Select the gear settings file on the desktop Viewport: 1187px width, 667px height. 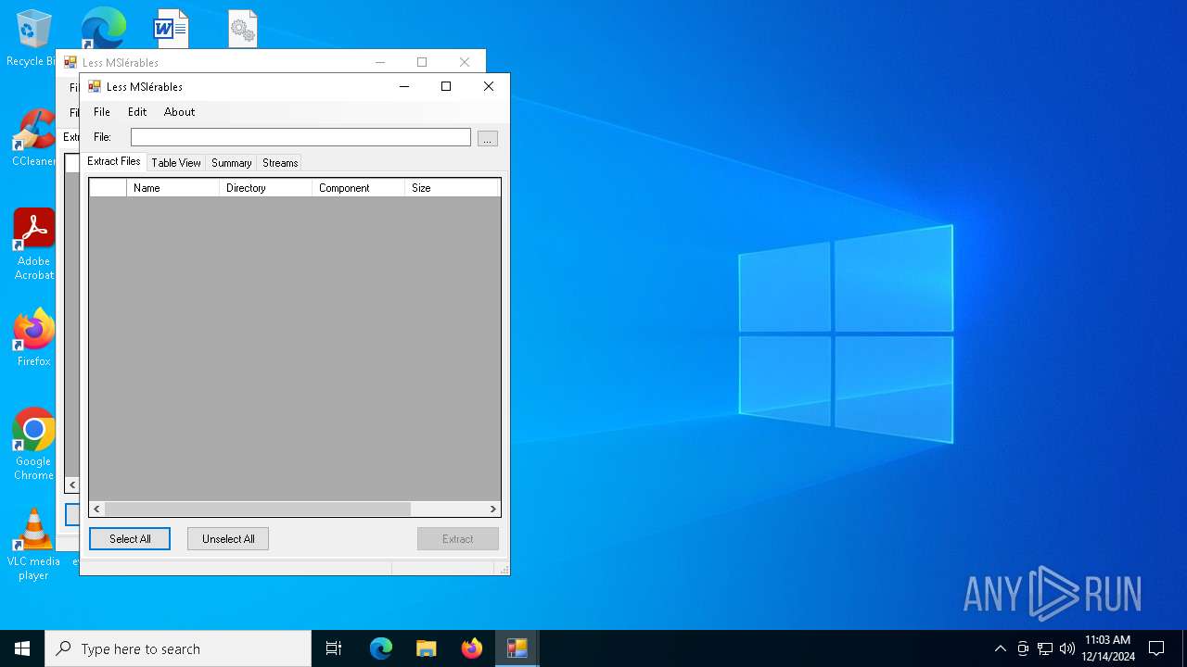pos(243,29)
